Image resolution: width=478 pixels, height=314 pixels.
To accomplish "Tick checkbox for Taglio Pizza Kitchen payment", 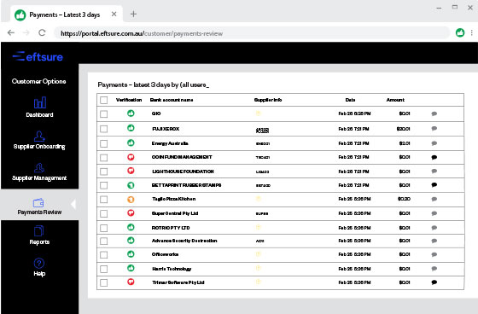I will pyautogui.click(x=103, y=200).
